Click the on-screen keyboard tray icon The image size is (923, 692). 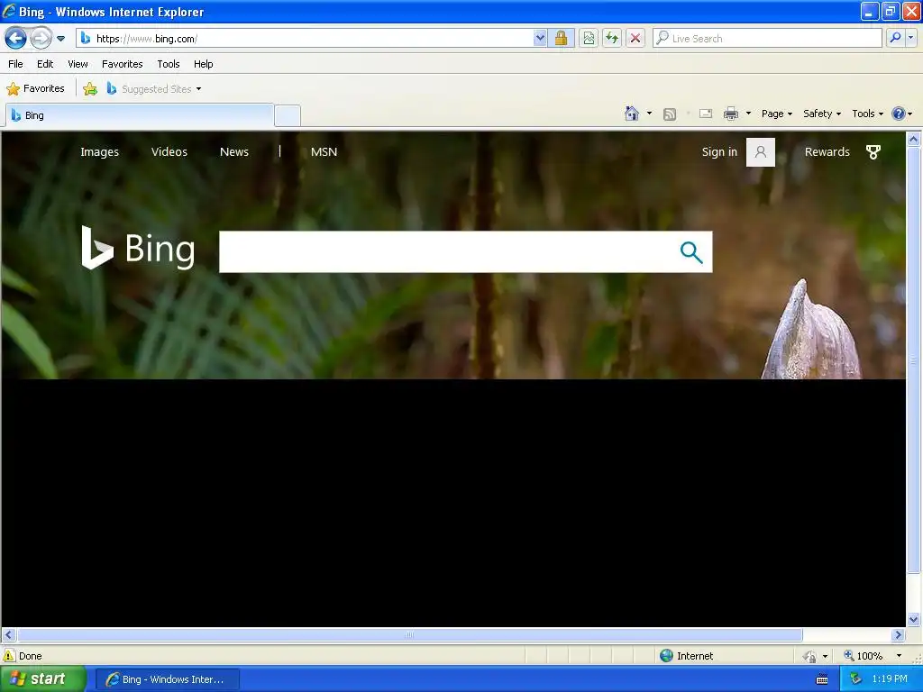point(822,679)
